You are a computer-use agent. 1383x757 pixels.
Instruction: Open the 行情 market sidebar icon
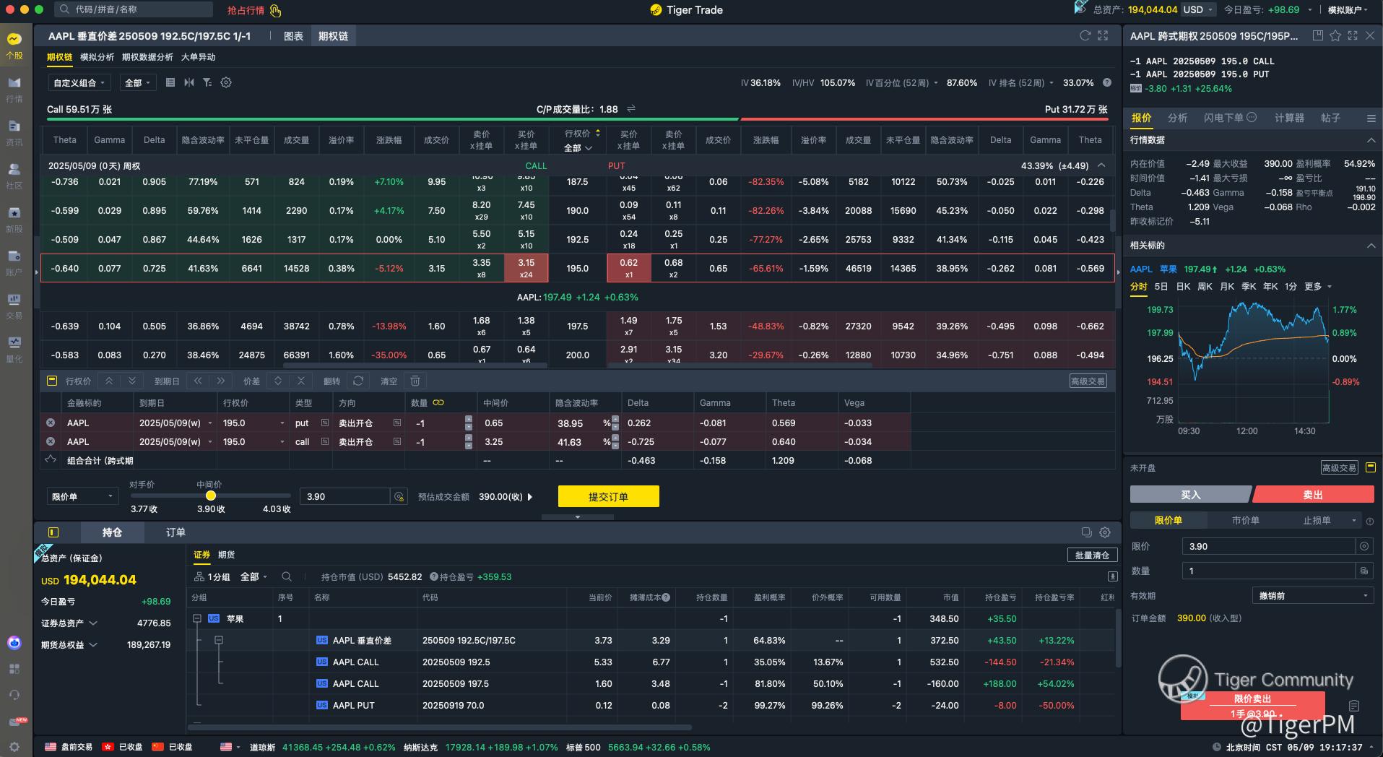[14, 89]
